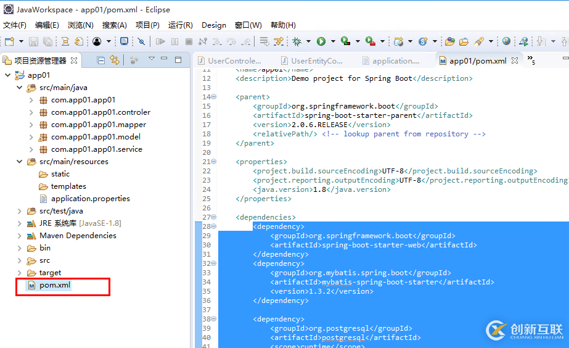The height and width of the screenshot is (348, 569).
Task: Expand the Maven Dependencies node
Action: tap(19, 236)
